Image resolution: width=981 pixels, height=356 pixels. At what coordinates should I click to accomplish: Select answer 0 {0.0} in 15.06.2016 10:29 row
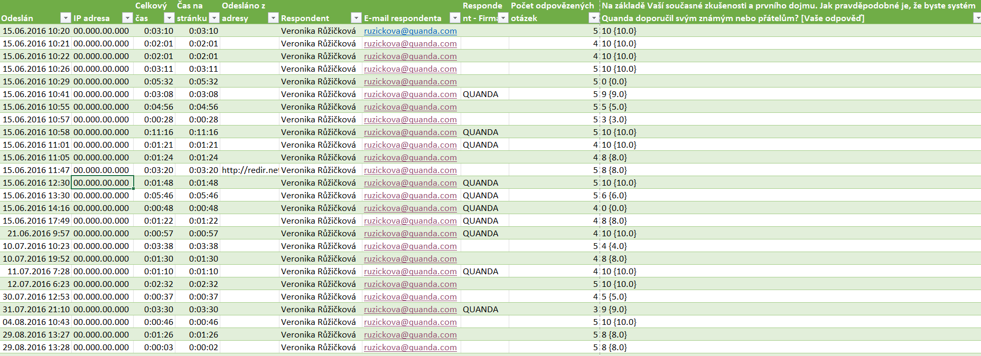pyautogui.click(x=790, y=81)
